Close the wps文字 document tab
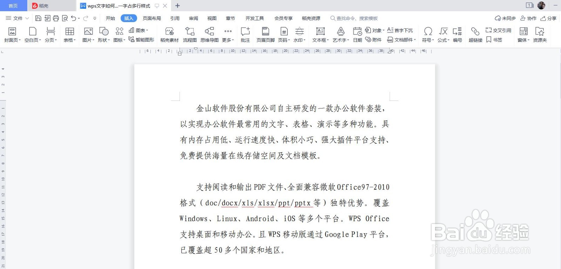561x269 pixels. (x=165, y=6)
